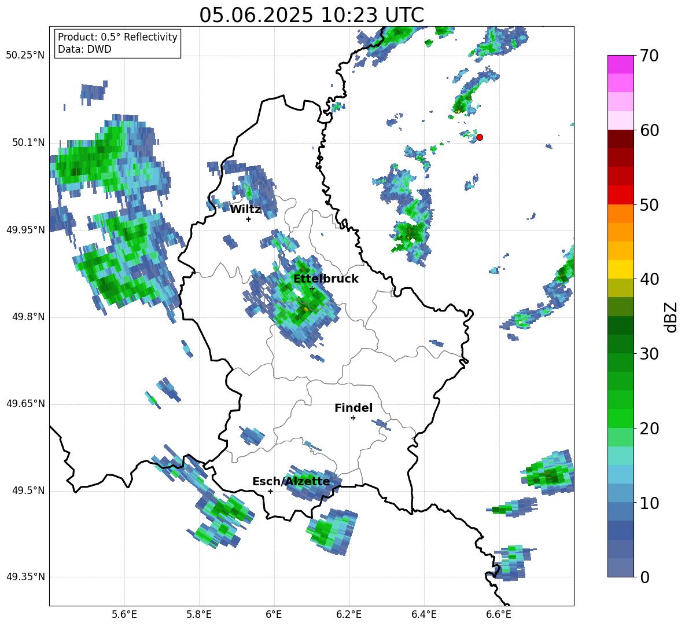
Task: Click the 'Product: 0.5° Reflectivity' text
Action: click(x=117, y=36)
